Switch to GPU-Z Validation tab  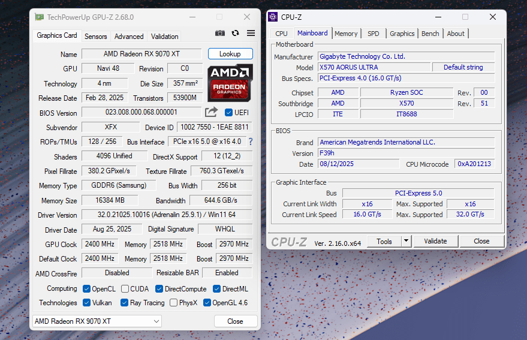coord(164,37)
